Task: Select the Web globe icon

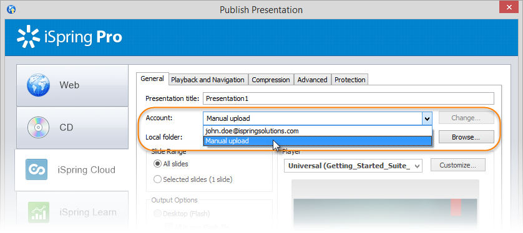Action: point(38,85)
